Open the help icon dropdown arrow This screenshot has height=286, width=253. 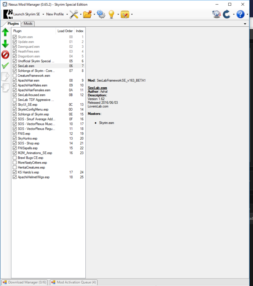pos(247,14)
